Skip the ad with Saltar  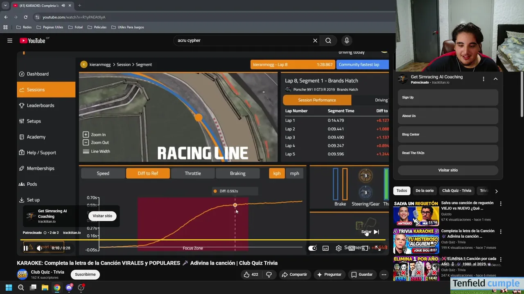370,232
